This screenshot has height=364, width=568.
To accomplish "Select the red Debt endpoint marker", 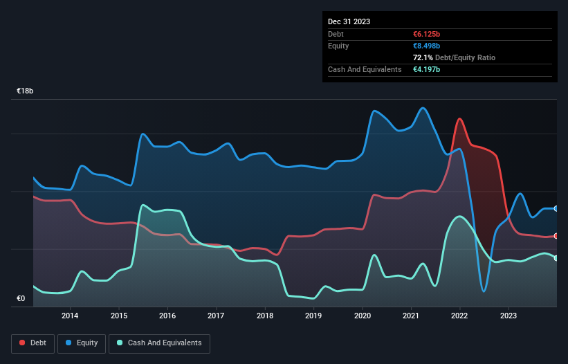I will 556,236.
